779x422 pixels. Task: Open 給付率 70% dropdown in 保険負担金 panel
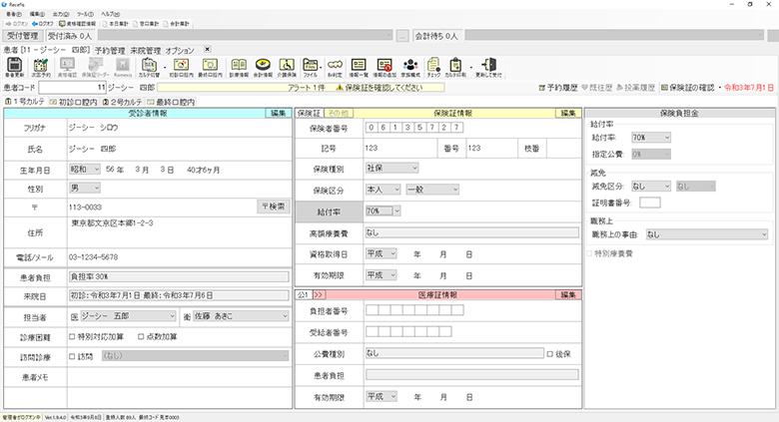650,138
